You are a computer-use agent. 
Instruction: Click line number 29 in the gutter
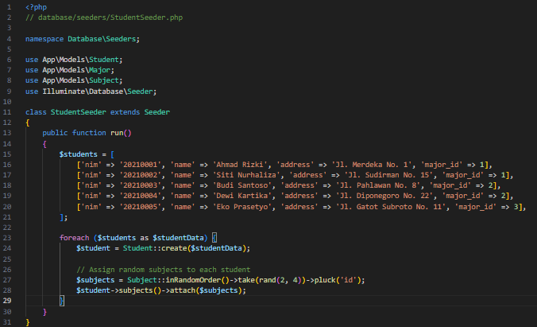(7, 302)
